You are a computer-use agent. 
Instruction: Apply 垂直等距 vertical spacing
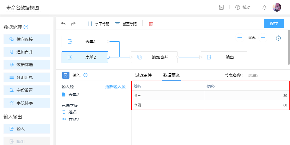tap(126, 24)
